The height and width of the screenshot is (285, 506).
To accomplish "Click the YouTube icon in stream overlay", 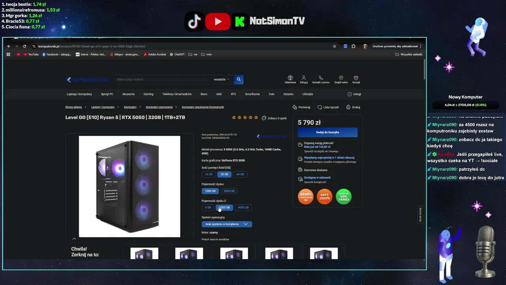I will click(218, 21).
